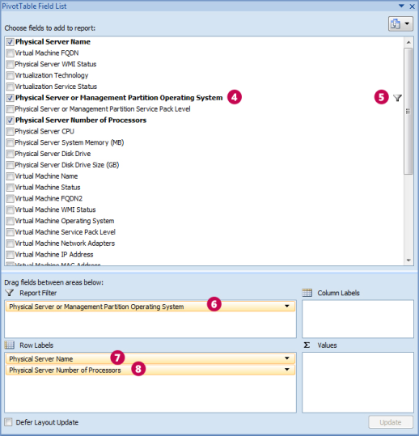This screenshot has height=436, width=419.
Task: Click the filter funnel icon beside Operating System field
Action: 398,98
